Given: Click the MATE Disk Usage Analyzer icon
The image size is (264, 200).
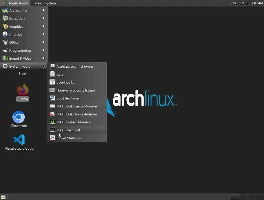Looking at the screenshot, I should [52, 114].
